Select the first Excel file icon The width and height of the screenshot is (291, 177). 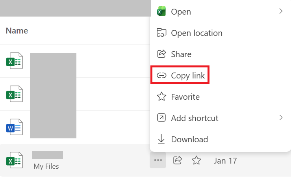[15, 61]
